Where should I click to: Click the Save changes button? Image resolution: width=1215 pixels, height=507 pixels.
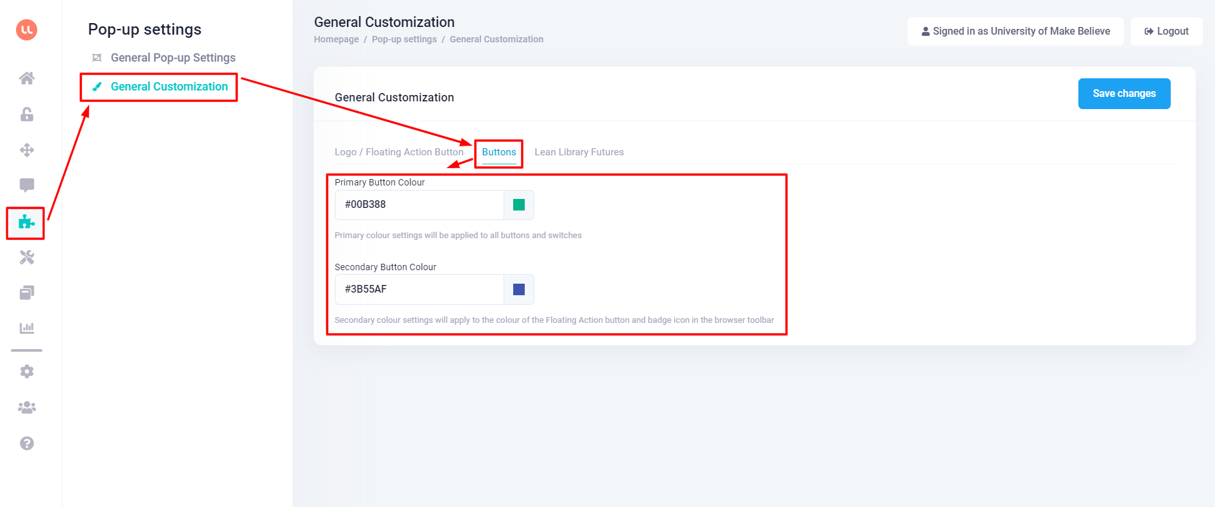click(1124, 94)
